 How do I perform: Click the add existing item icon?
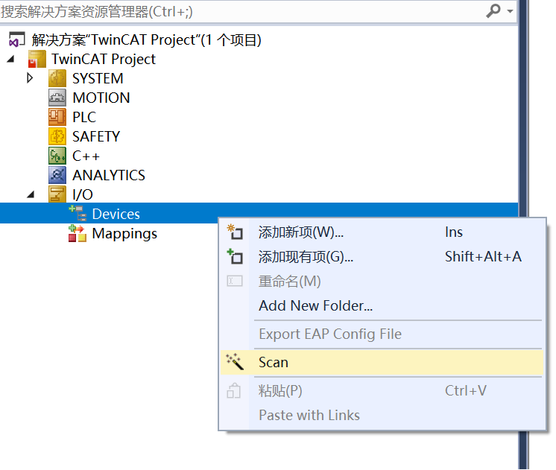(235, 256)
